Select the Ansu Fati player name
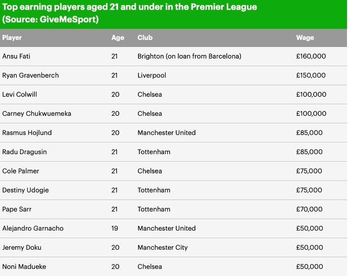 pos(17,56)
